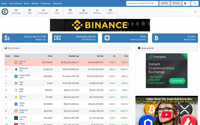Click the USDC name link

22,103
